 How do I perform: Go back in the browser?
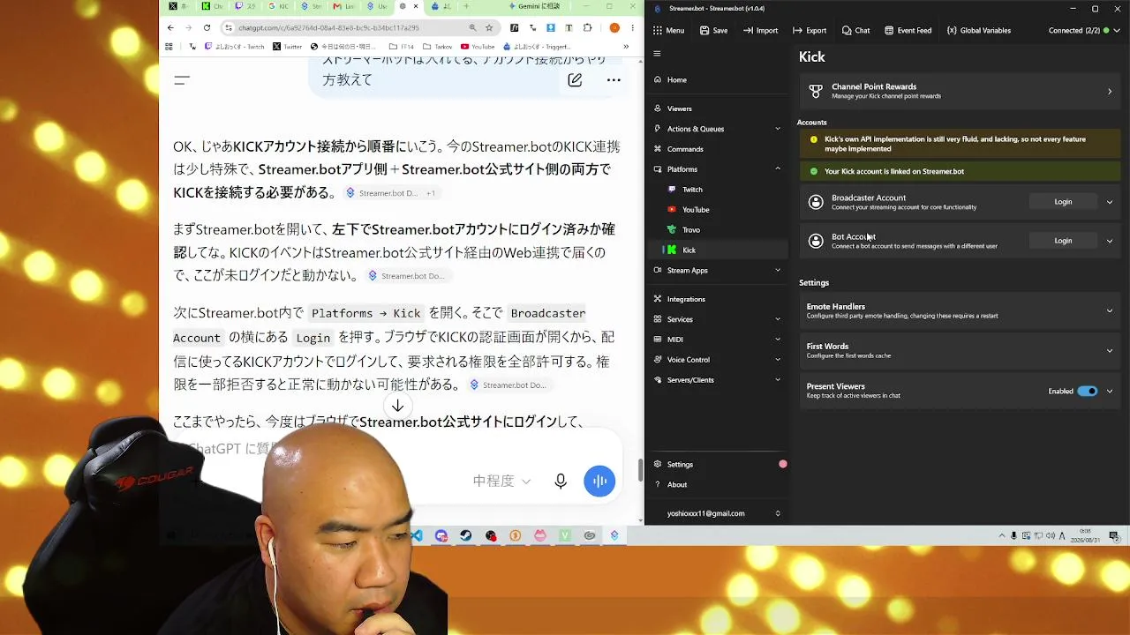(x=170, y=27)
